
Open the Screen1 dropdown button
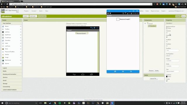(26, 16)
